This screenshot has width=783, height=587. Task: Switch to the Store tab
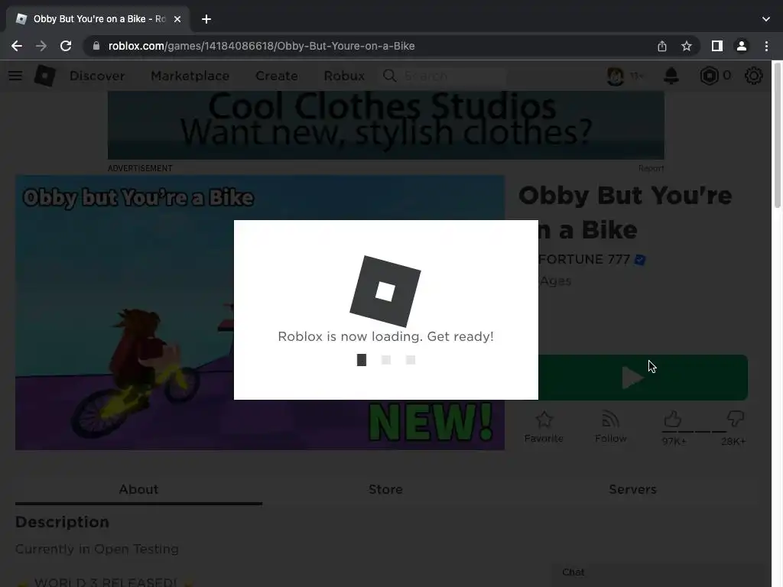coord(385,490)
